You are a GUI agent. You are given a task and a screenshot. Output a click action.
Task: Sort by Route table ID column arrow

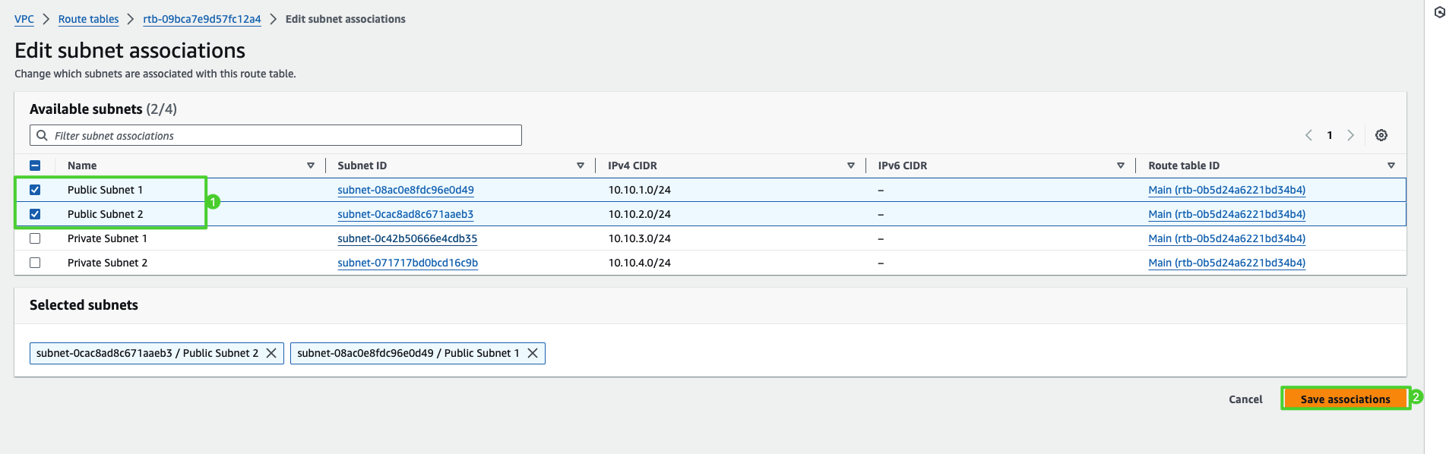pyautogui.click(x=1391, y=166)
